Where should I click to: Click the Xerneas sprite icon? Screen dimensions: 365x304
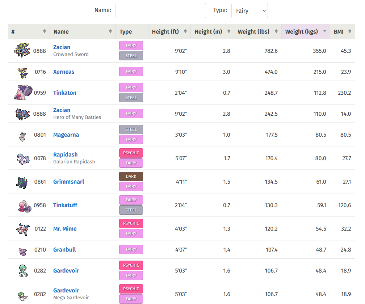coord(22,72)
